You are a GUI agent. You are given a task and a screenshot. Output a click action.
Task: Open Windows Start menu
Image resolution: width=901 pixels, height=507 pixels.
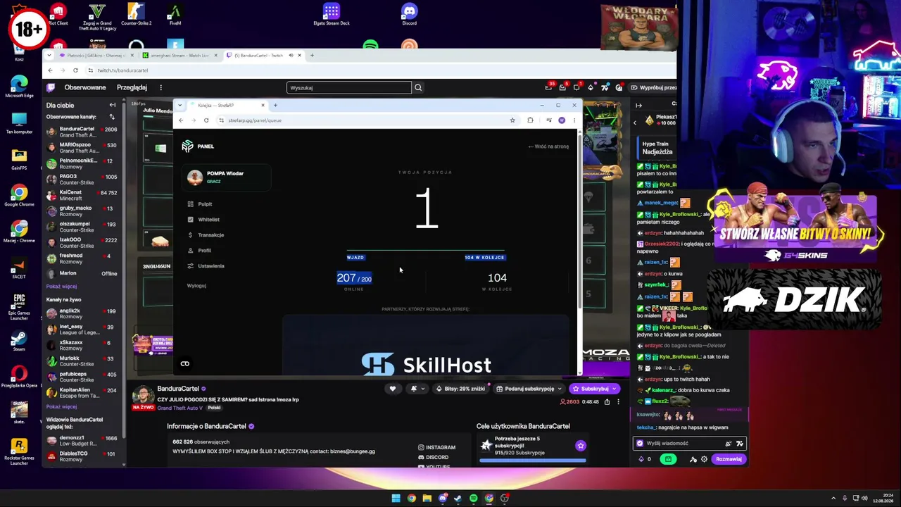(x=396, y=499)
